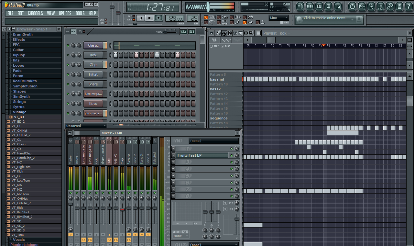The image size is (414, 246).
Task: Click the Playlist snap grid icon
Action: [x=259, y=33]
